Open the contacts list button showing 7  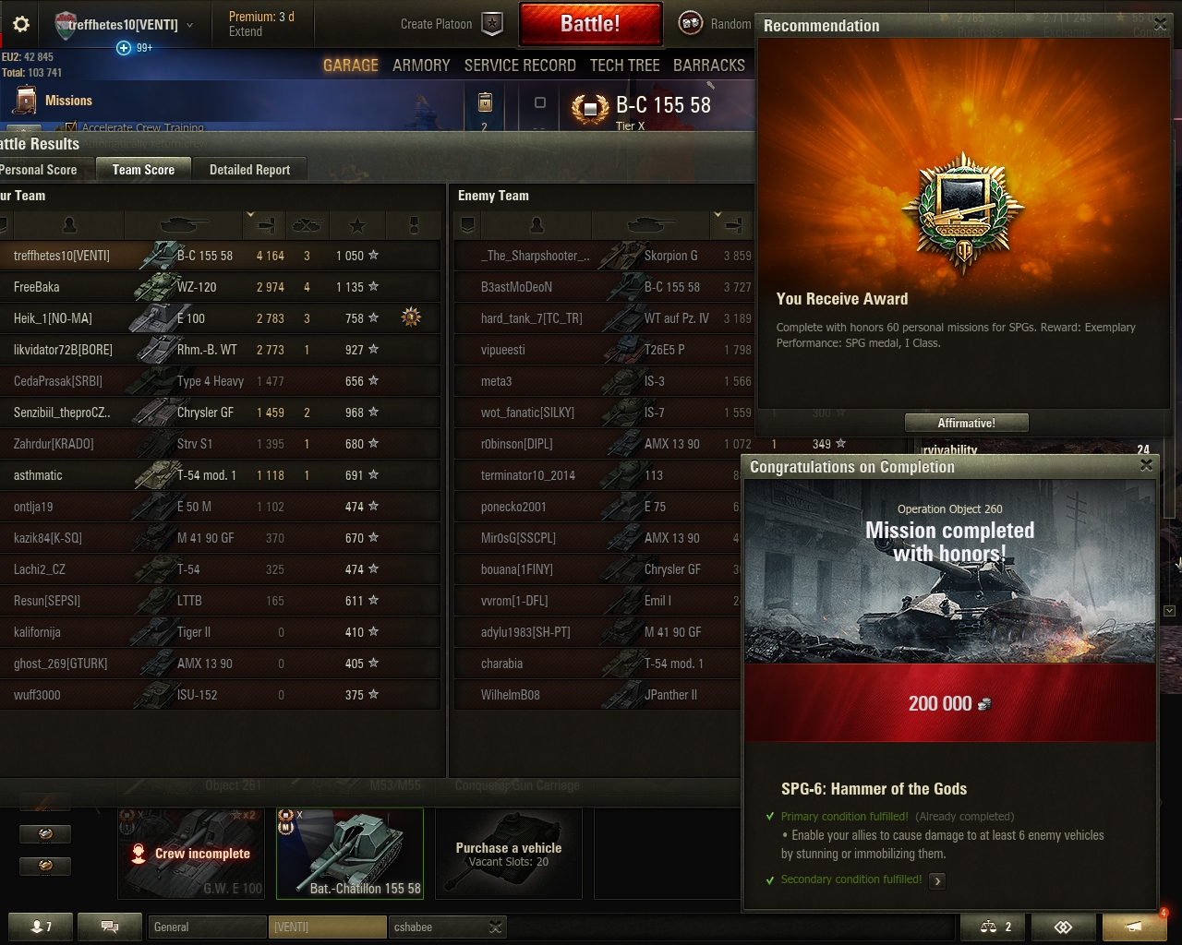coord(41,927)
